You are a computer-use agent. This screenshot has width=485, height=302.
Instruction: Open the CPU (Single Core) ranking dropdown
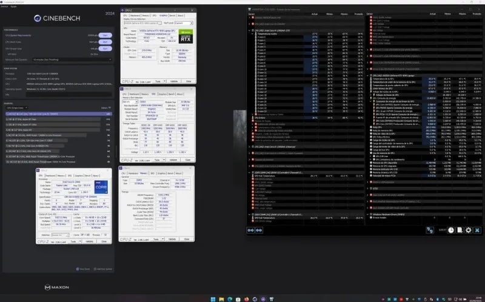point(17,108)
